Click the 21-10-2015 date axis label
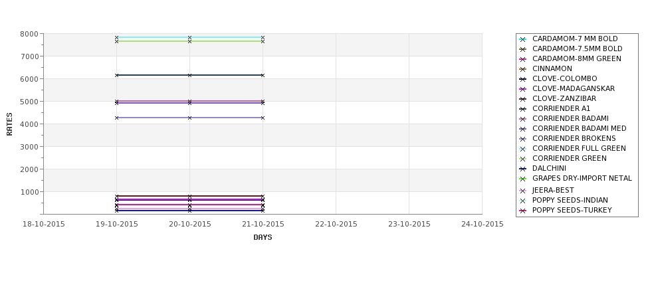The image size is (648, 285). click(x=263, y=225)
